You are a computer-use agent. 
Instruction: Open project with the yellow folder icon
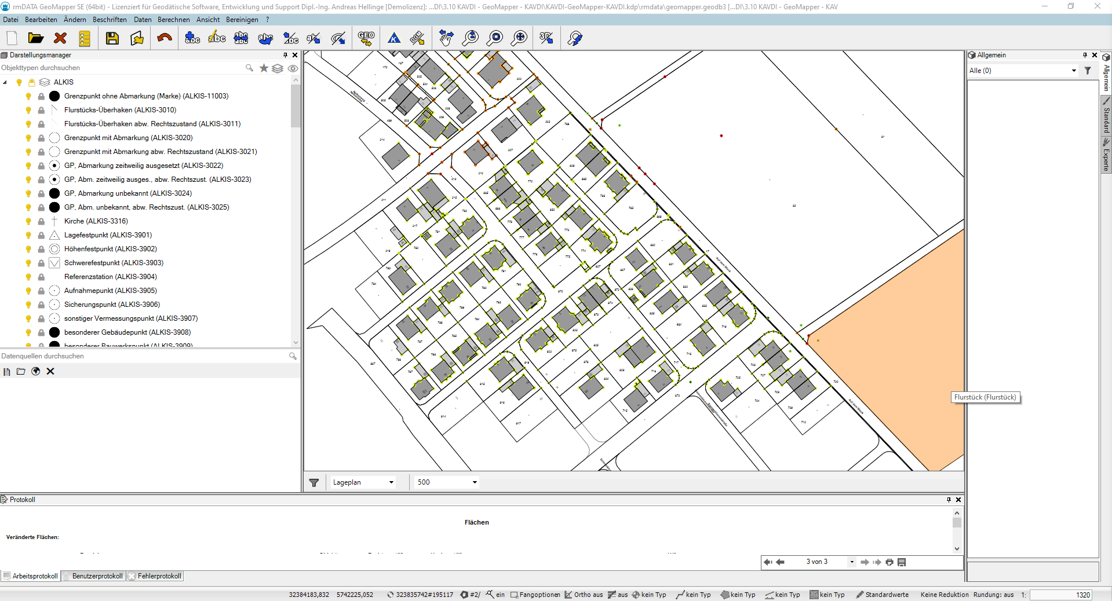pos(36,38)
